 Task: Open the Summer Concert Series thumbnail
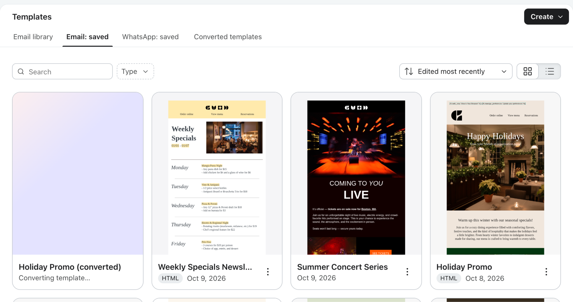356,178
